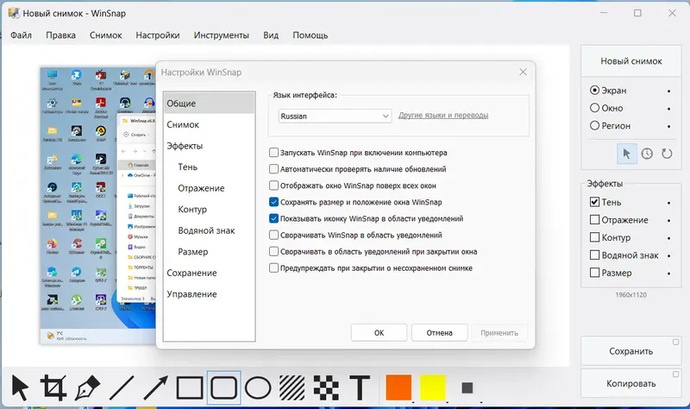Open options dot next to Окно
Screen dimensions: 690x409
[x=669, y=109]
